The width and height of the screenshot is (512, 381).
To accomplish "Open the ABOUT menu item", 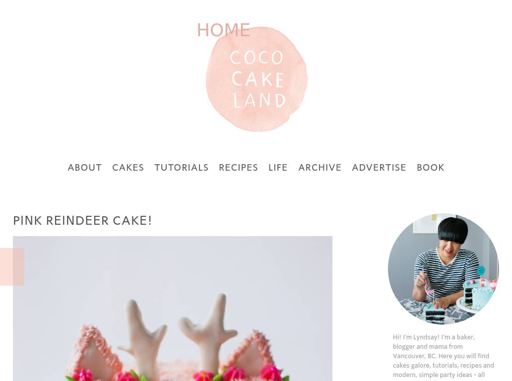I will (x=84, y=168).
